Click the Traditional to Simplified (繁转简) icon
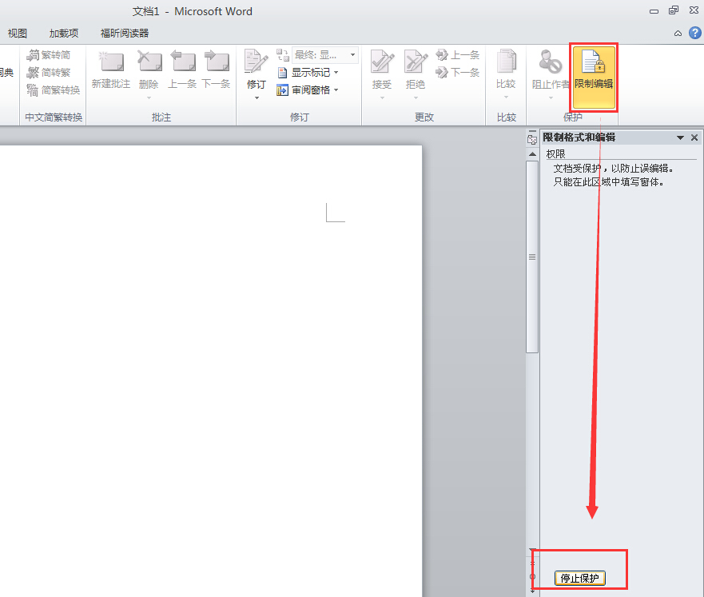This screenshot has height=597, width=704. click(33, 55)
